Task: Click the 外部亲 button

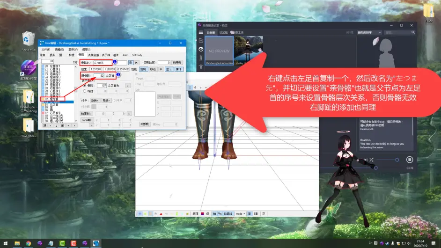Action: click(144, 124)
